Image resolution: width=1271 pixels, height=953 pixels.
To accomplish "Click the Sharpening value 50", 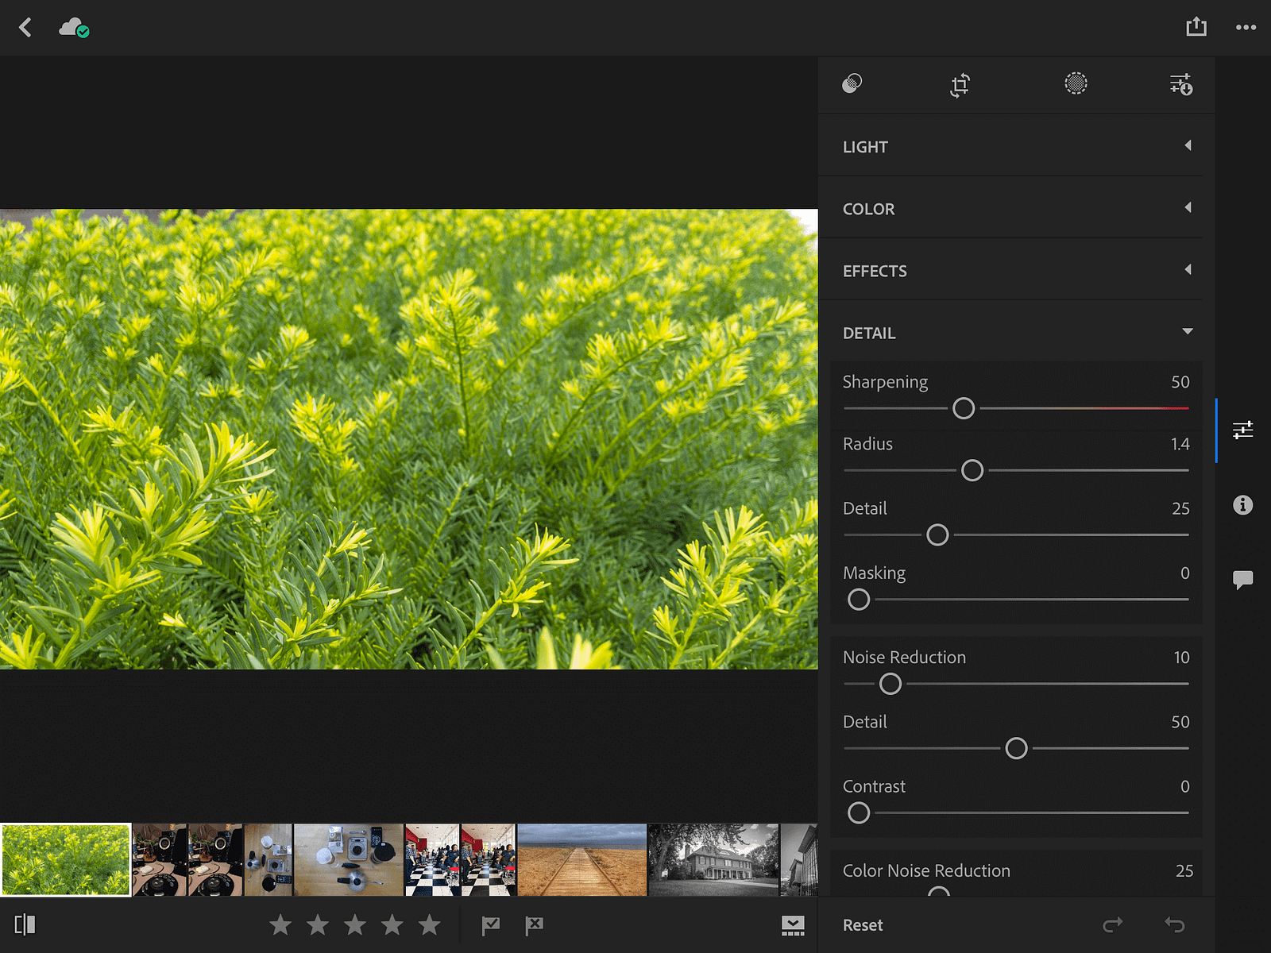I will click(1180, 382).
